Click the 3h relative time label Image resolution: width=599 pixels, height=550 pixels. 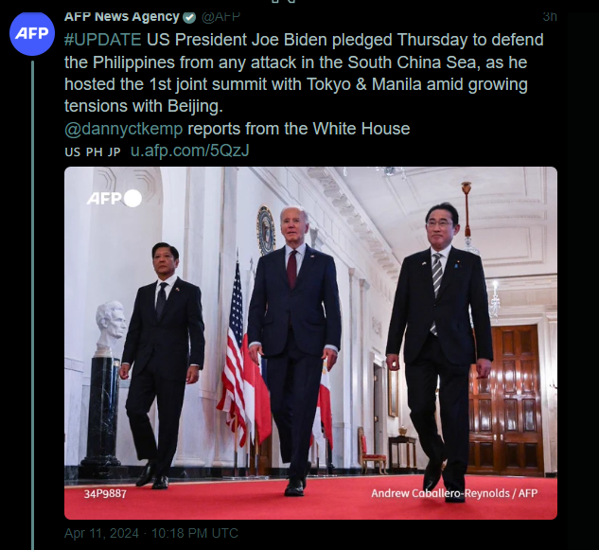(550, 17)
